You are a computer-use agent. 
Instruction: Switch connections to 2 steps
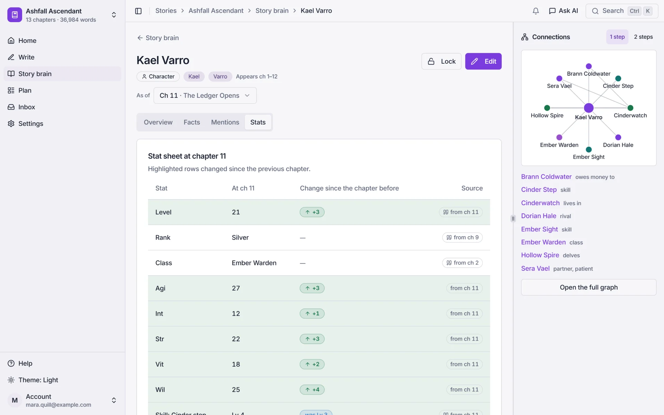pyautogui.click(x=643, y=37)
